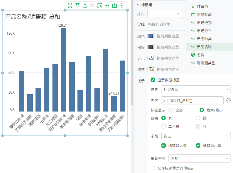
Task: Uncheck the 显示数值标签 checkbox
Action: pos(153,80)
